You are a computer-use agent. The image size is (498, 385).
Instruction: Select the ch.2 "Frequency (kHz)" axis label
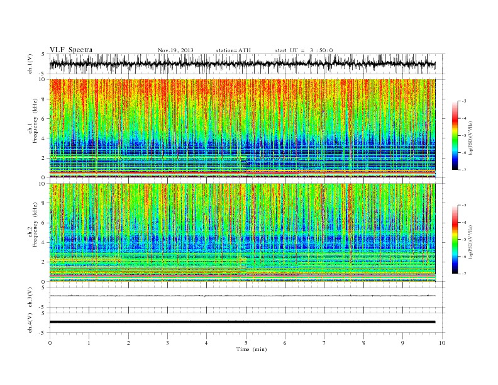[x=35, y=224]
